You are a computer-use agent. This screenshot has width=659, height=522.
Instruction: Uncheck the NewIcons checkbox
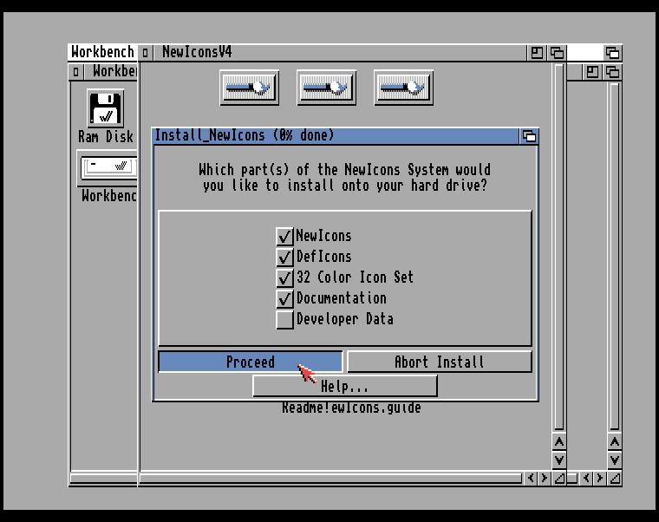pos(284,236)
